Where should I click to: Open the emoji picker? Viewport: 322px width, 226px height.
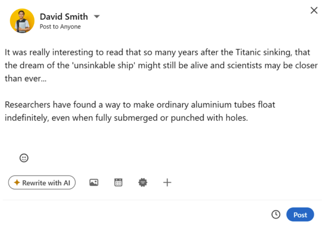click(24, 158)
